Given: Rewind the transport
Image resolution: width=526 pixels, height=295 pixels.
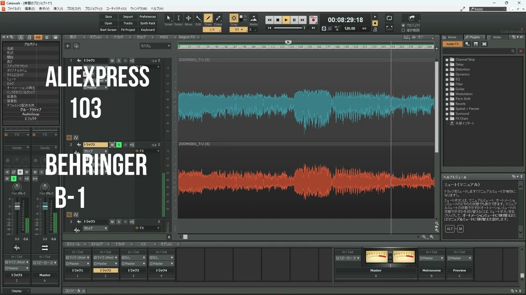Looking at the screenshot, I should 269,20.
